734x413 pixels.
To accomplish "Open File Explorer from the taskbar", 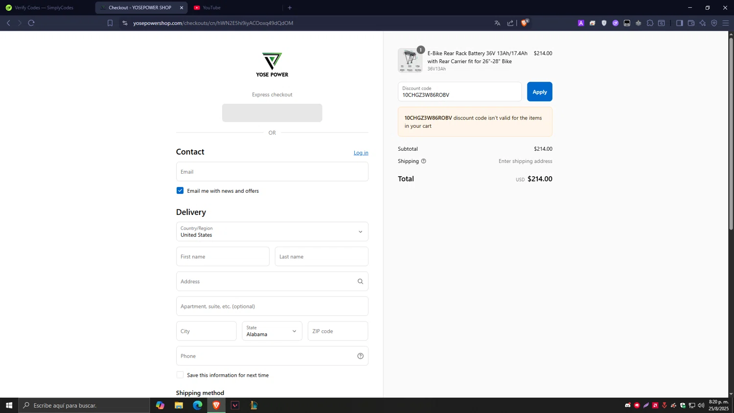I will pyautogui.click(x=179, y=405).
